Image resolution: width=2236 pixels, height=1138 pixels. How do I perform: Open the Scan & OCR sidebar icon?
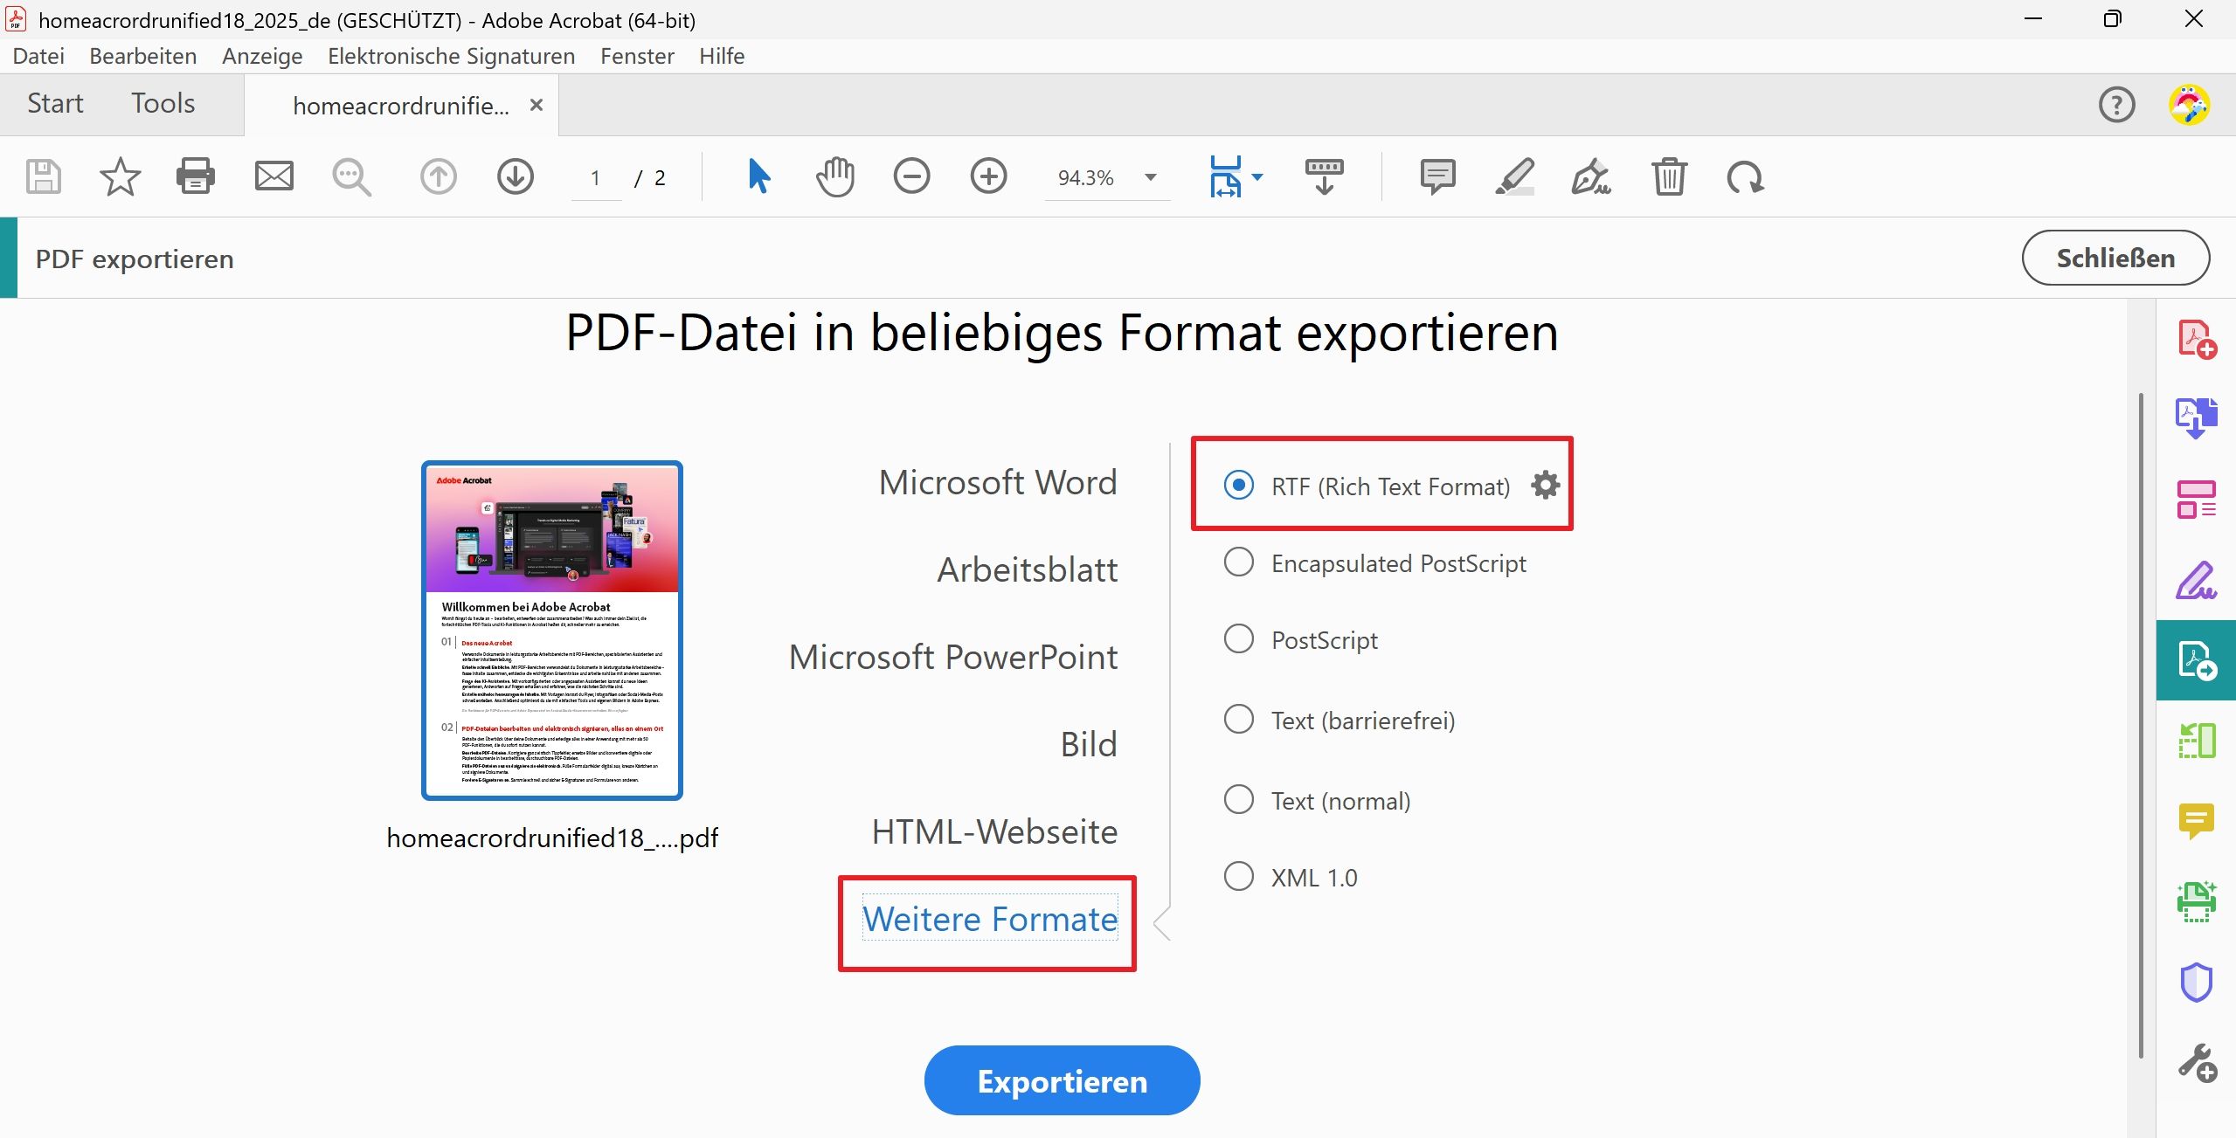[2196, 901]
